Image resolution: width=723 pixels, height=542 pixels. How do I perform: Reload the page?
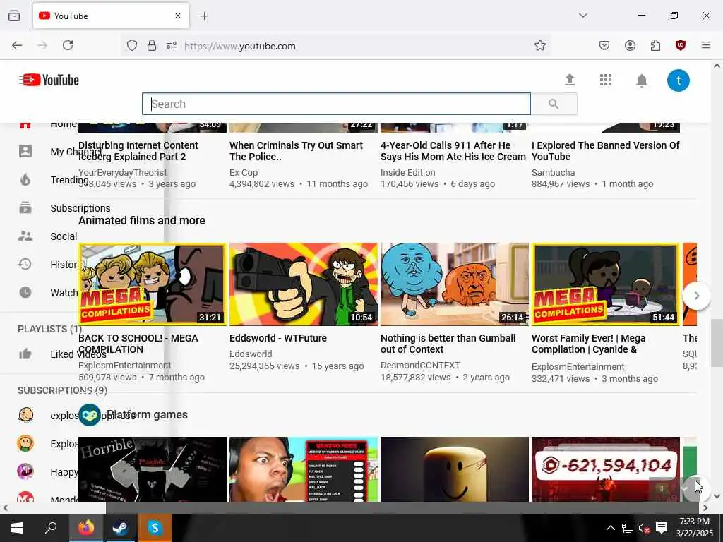click(68, 45)
